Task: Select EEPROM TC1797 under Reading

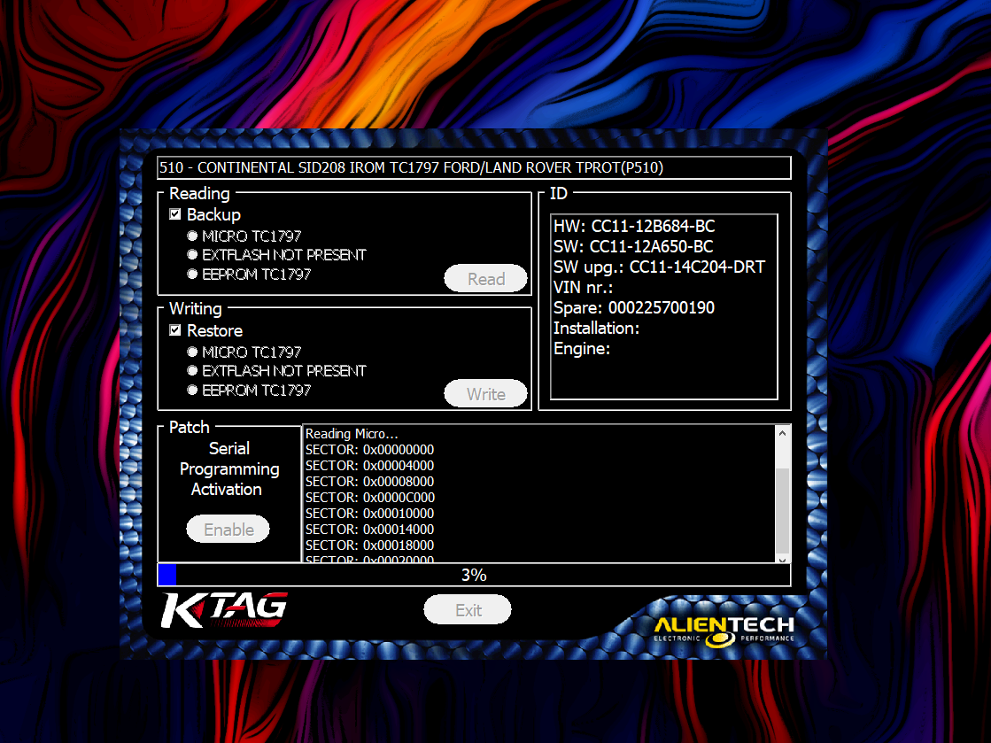Action: (x=192, y=275)
